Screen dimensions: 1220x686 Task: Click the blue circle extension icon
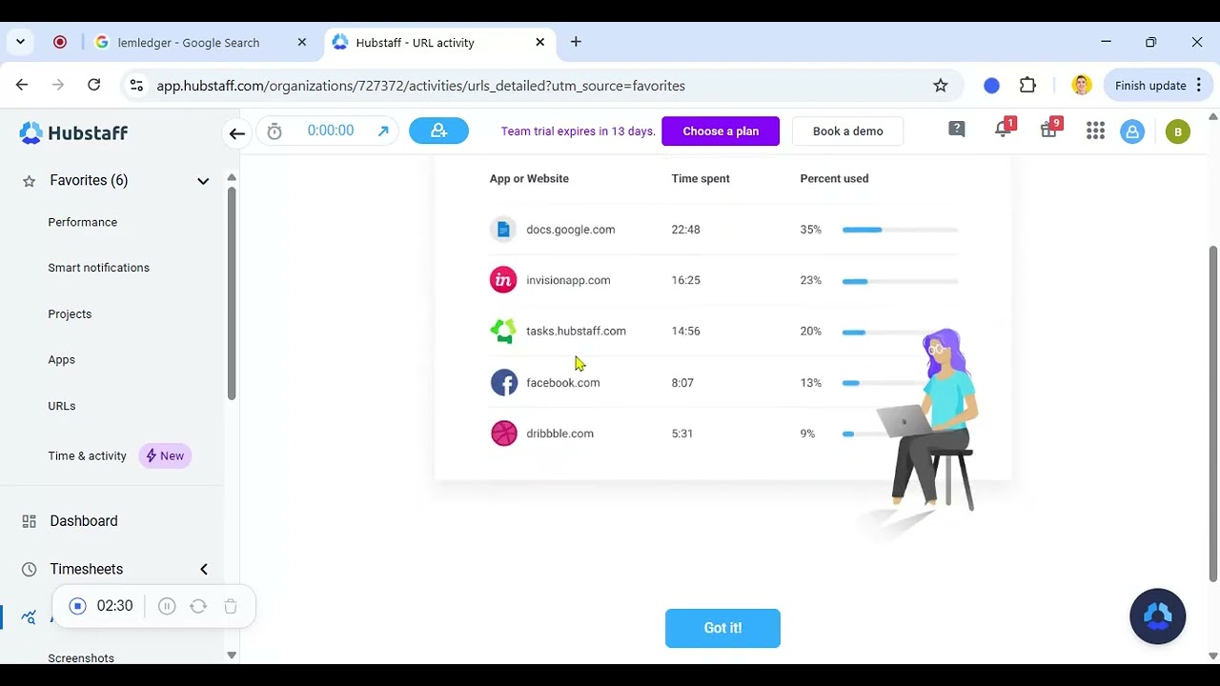click(991, 86)
